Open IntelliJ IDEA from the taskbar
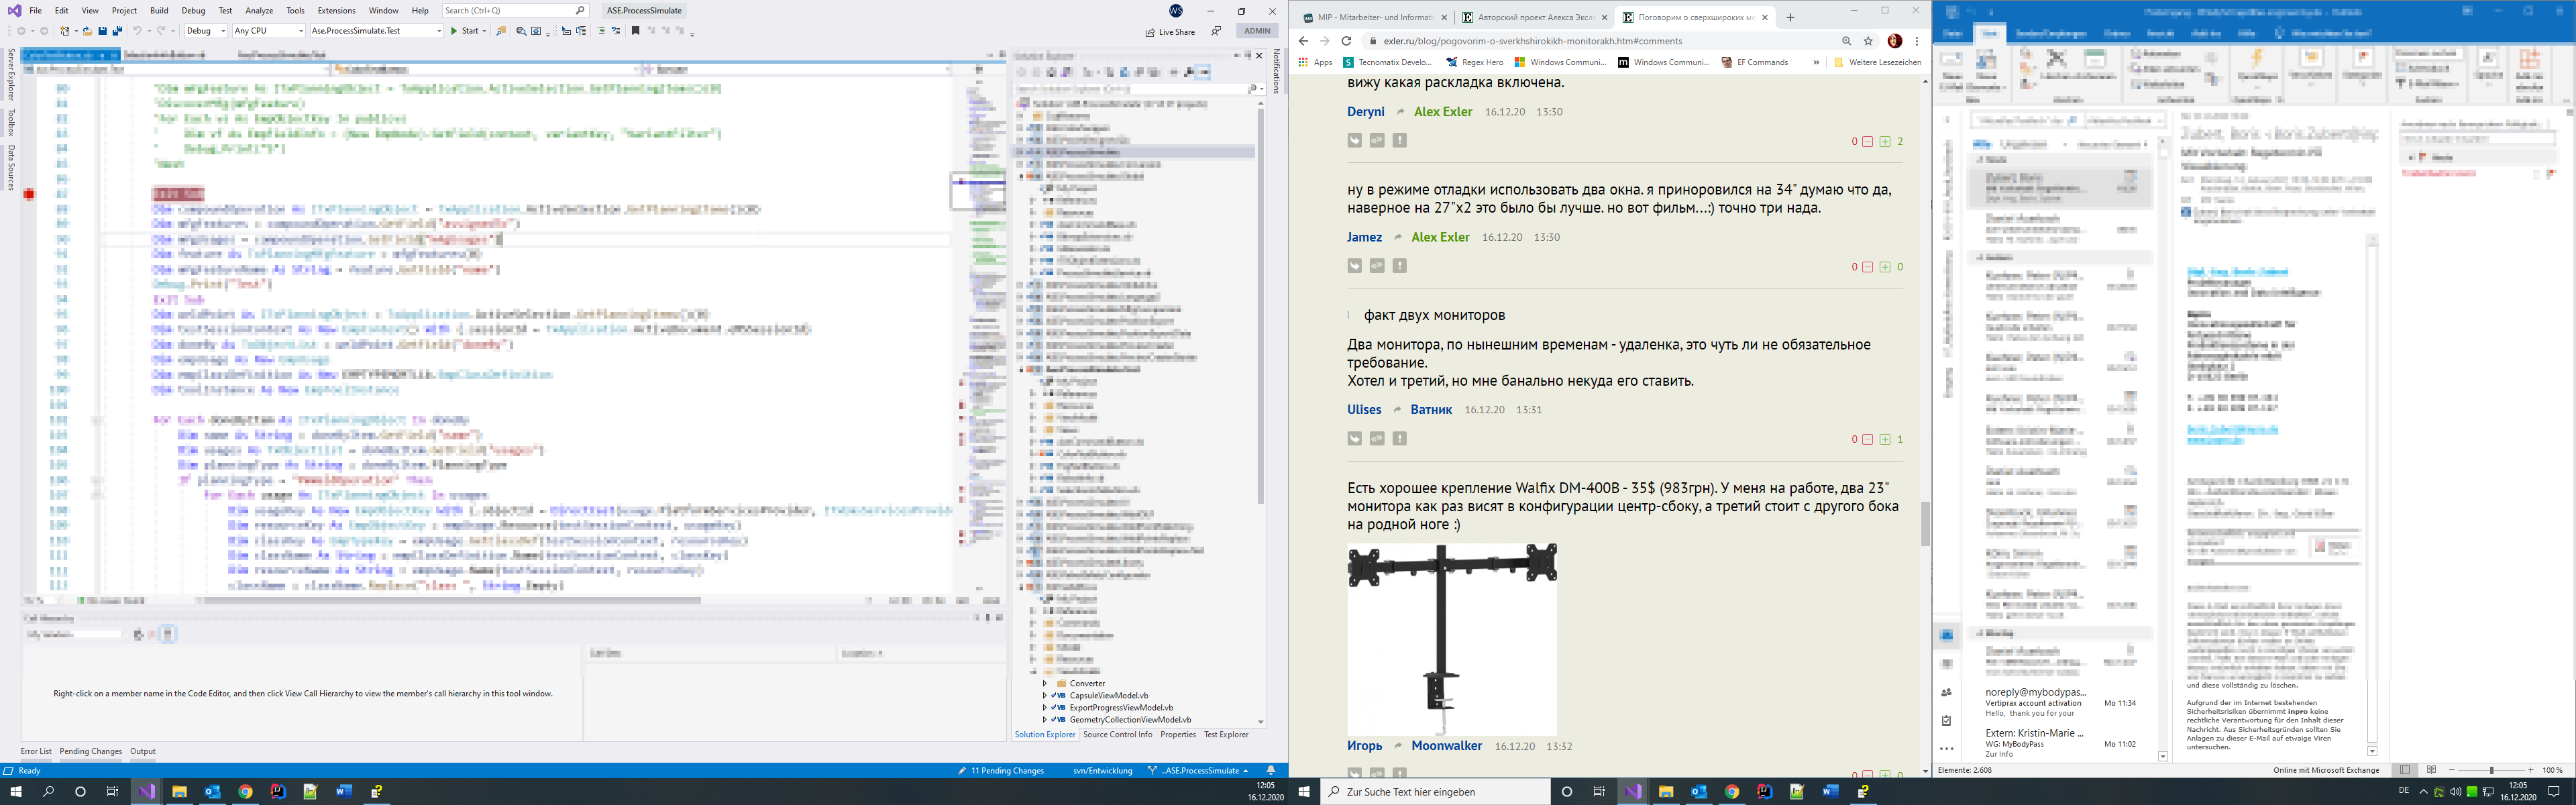This screenshot has height=805, width=2576. click(278, 791)
